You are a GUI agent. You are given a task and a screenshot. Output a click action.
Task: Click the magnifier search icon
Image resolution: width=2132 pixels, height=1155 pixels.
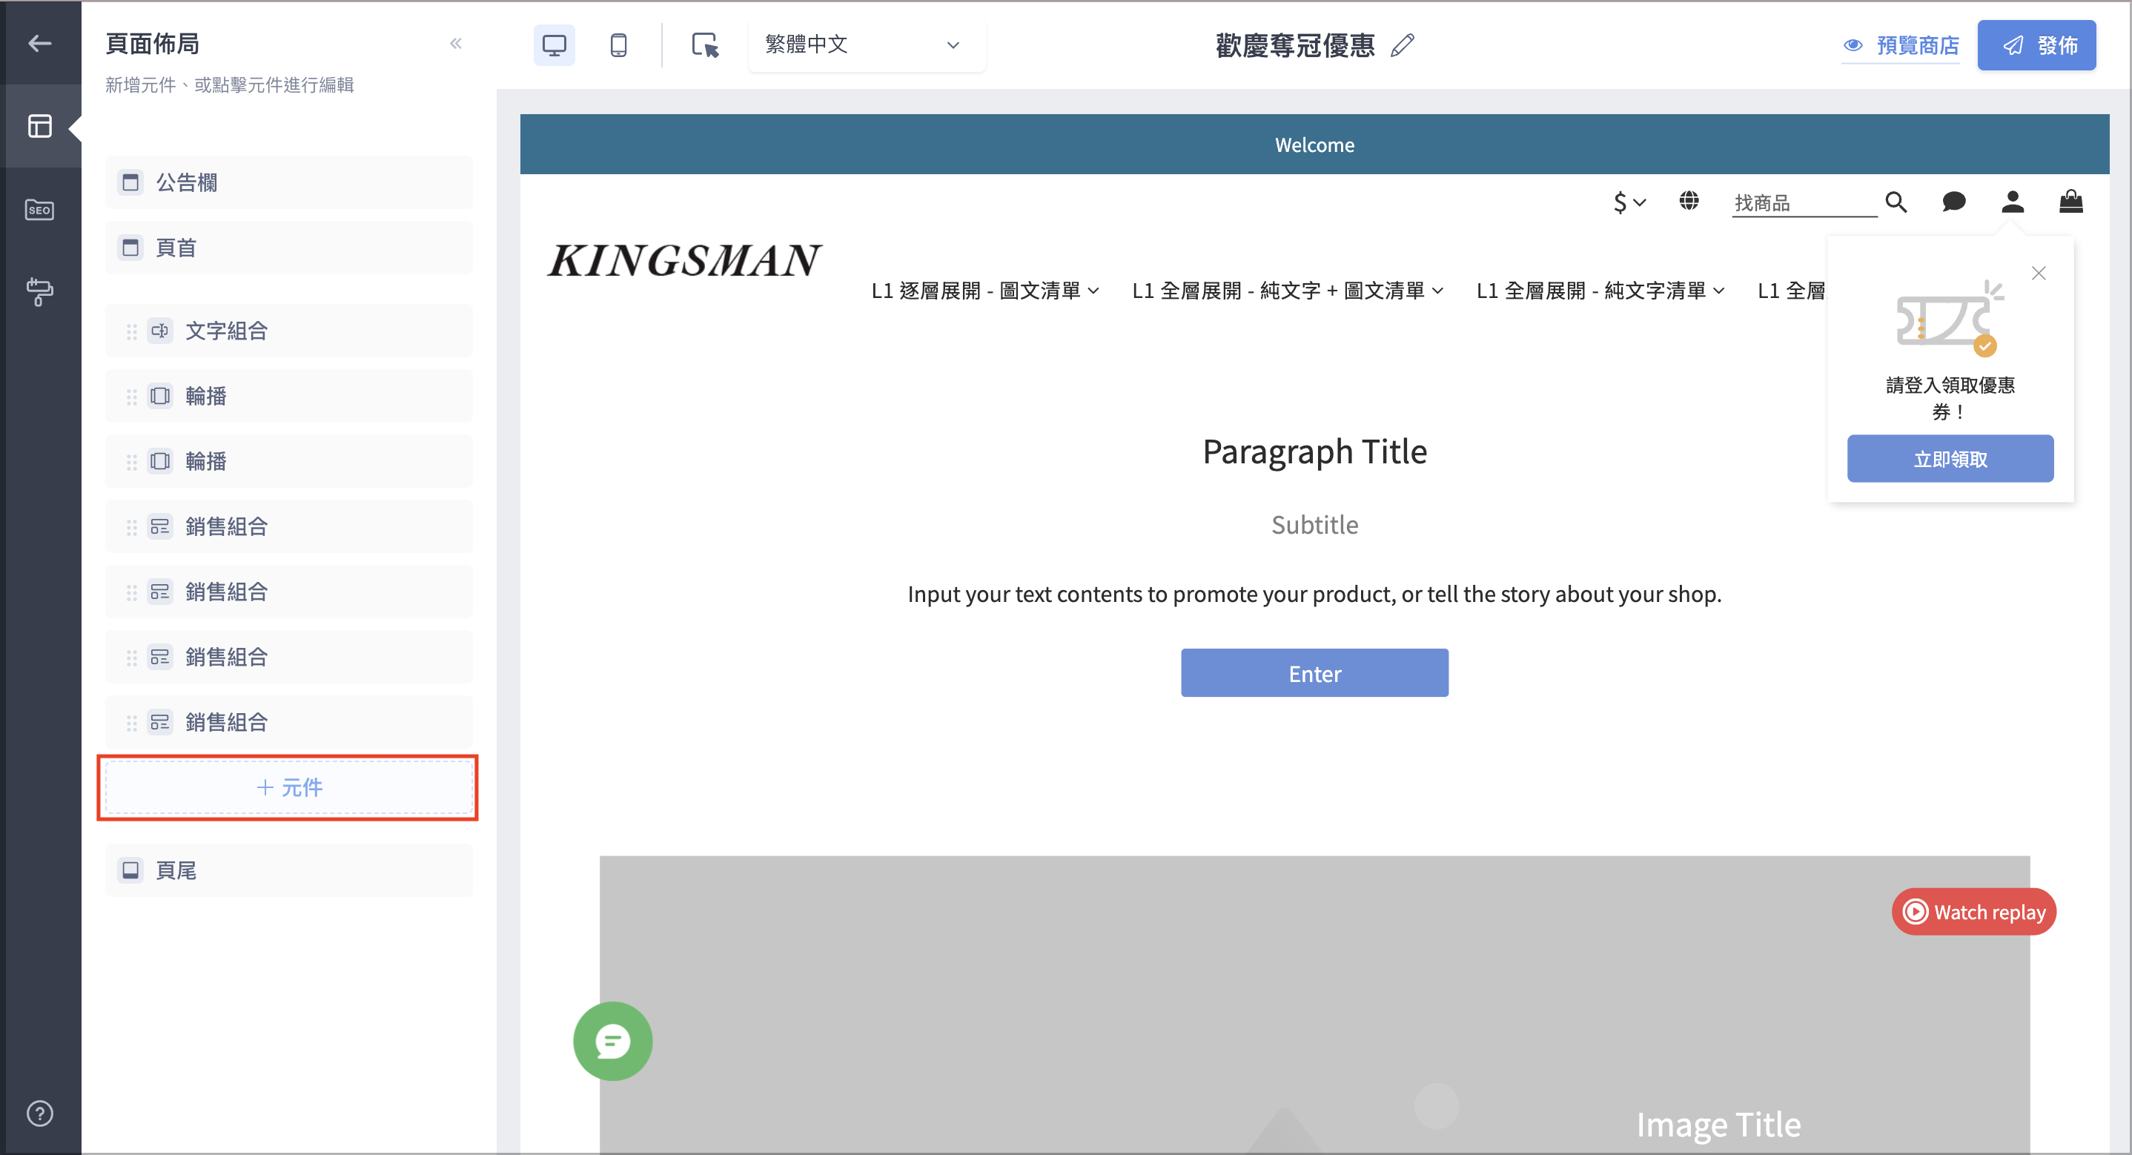pos(1896,202)
